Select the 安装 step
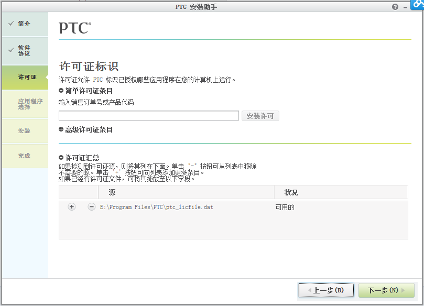This screenshot has width=424, height=306. click(x=25, y=131)
